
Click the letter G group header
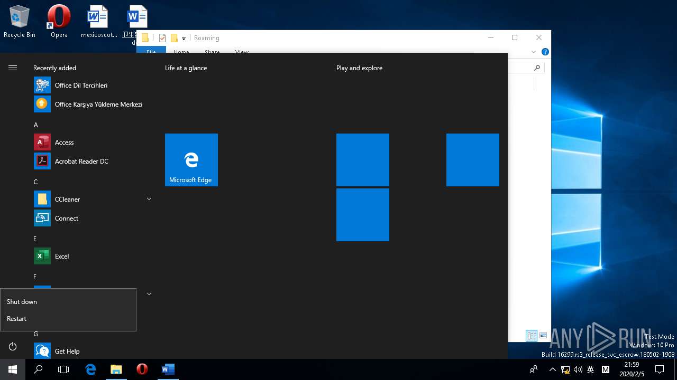tap(36, 334)
